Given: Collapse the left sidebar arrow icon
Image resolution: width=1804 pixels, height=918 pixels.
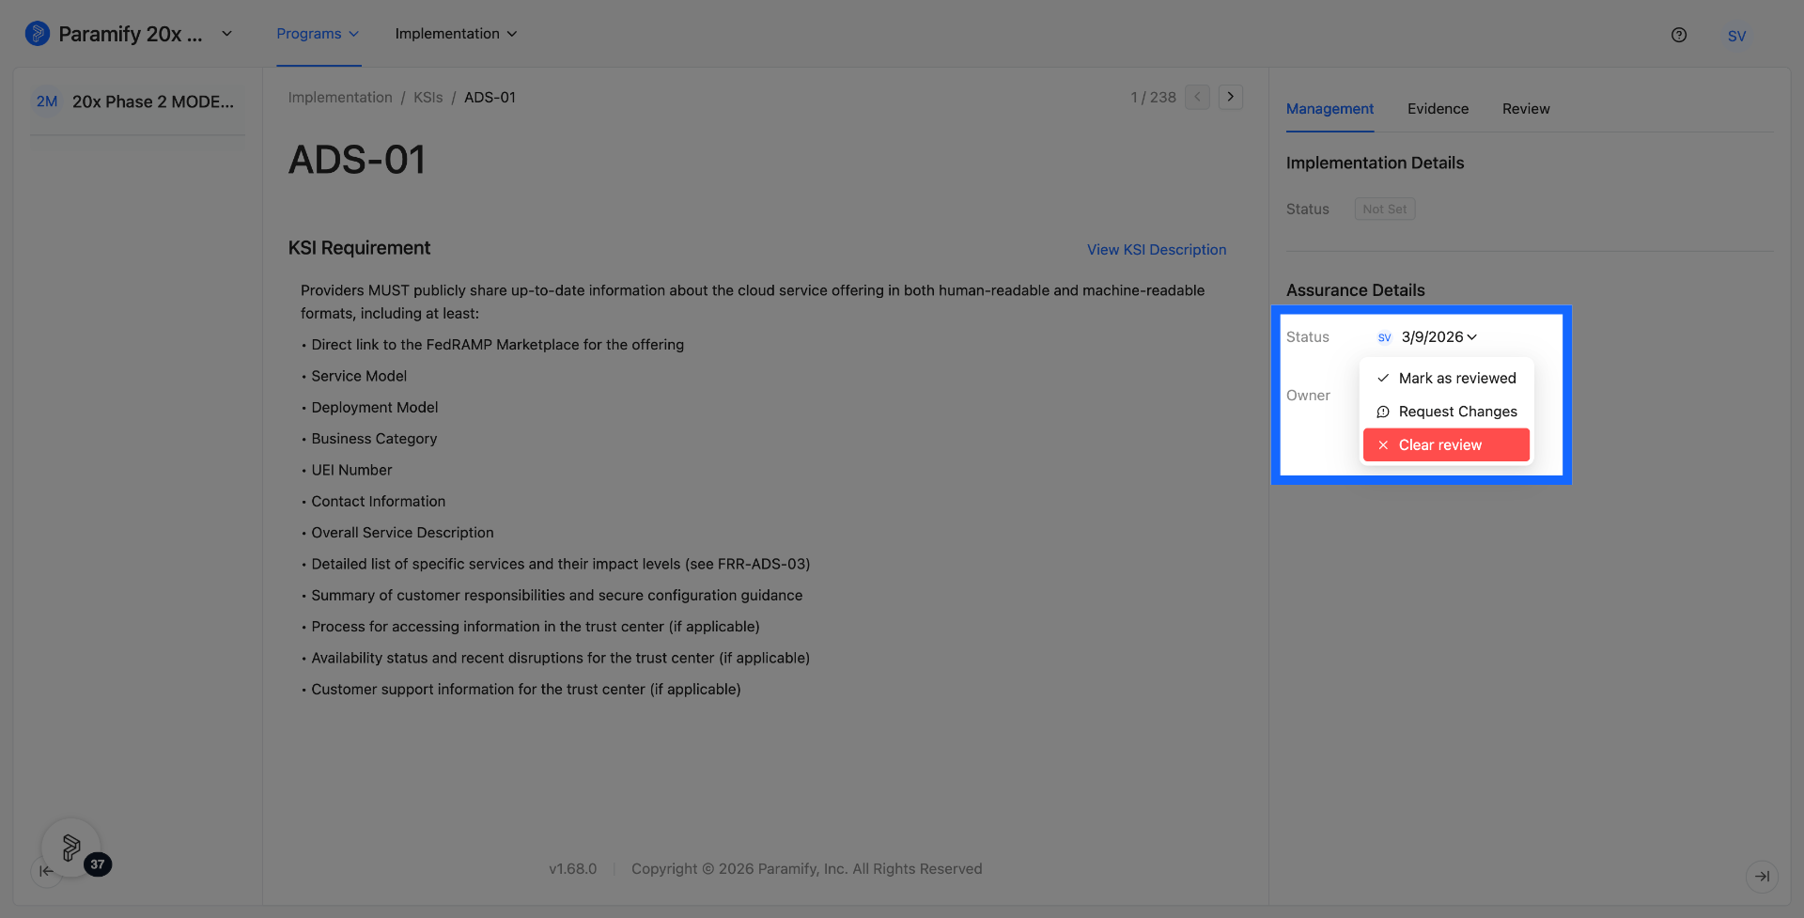Looking at the screenshot, I should (46, 871).
